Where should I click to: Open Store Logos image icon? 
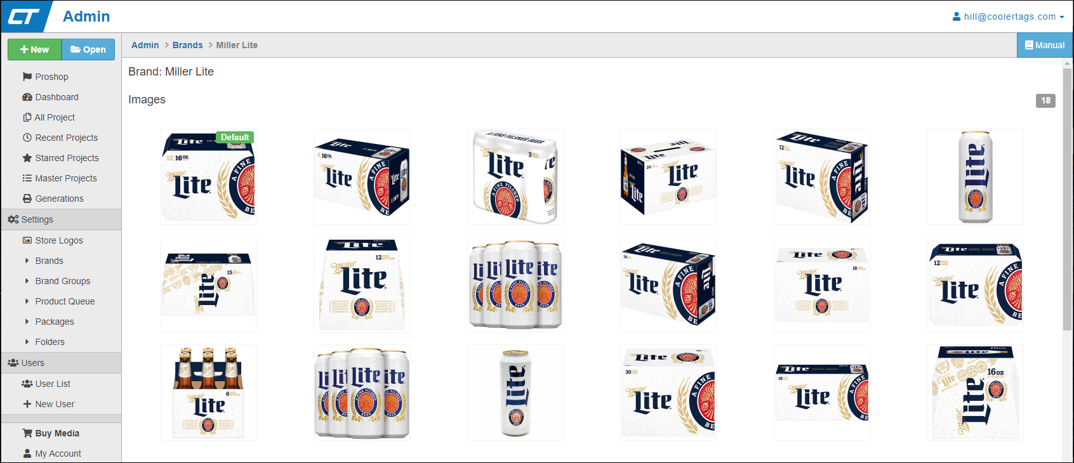(27, 240)
